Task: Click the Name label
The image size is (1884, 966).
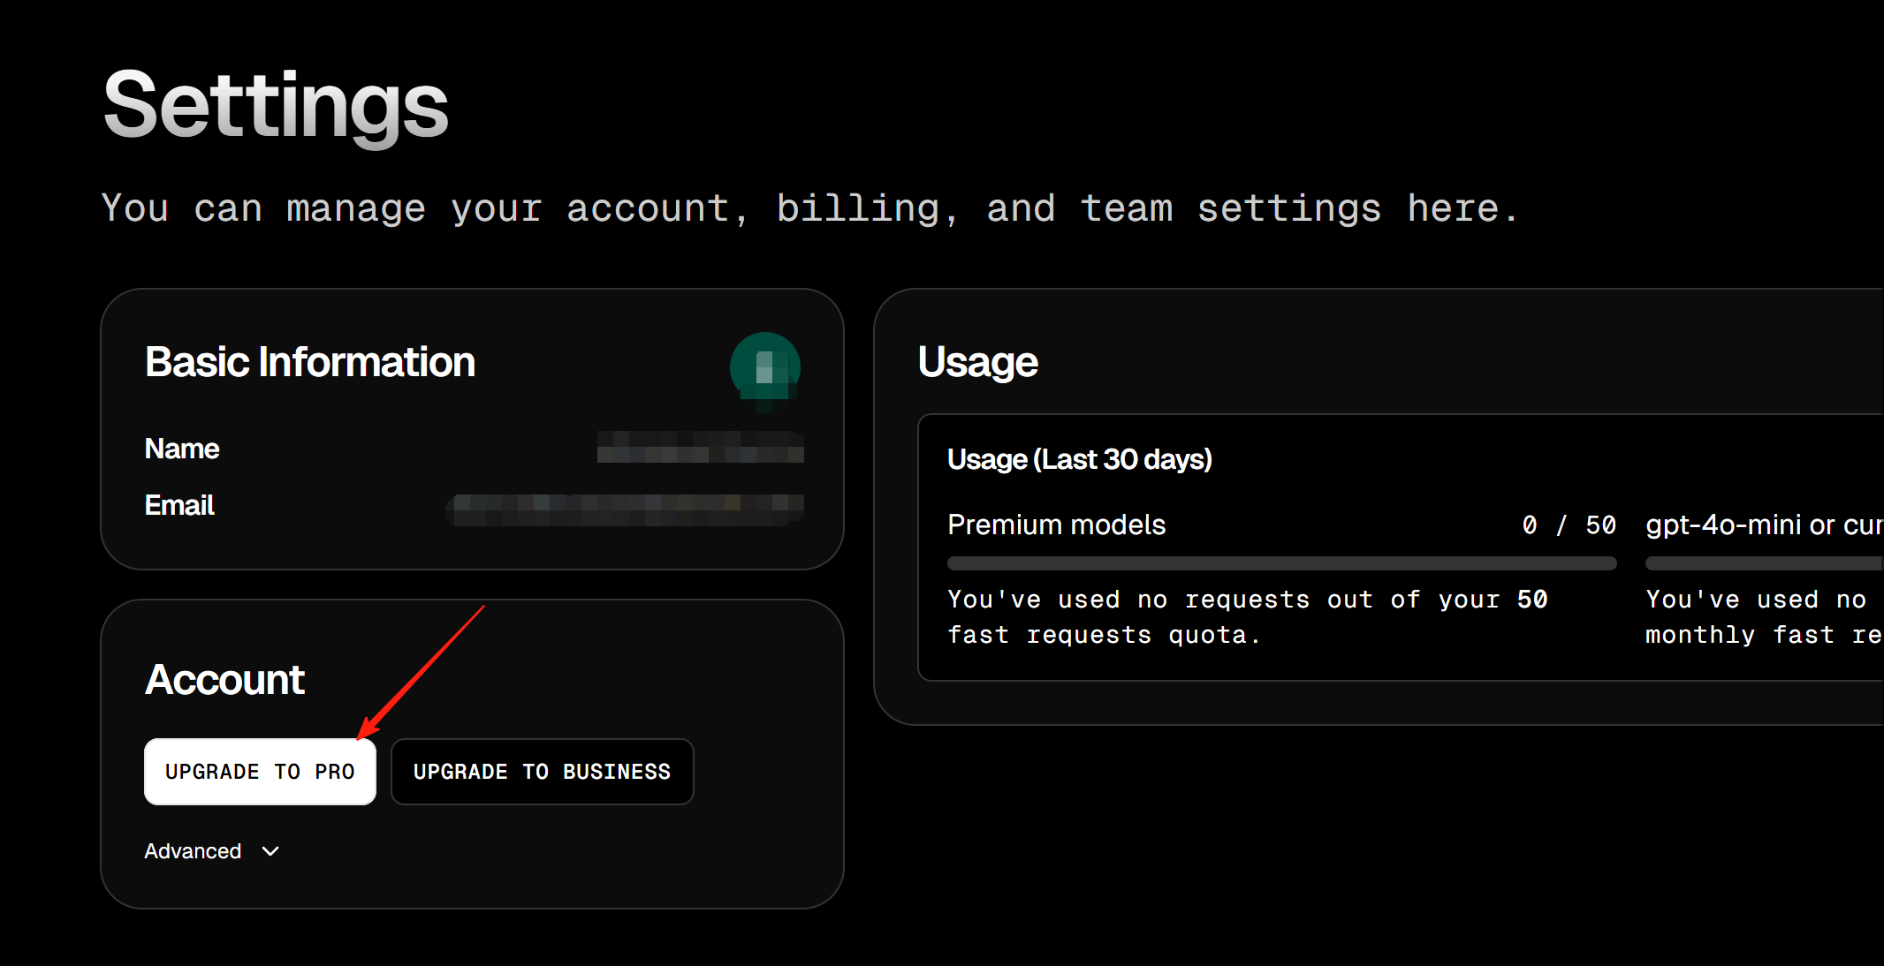Action: click(182, 449)
